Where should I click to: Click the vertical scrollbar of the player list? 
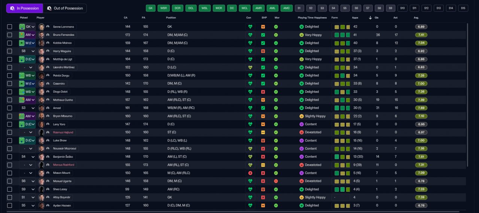click(x=468, y=95)
